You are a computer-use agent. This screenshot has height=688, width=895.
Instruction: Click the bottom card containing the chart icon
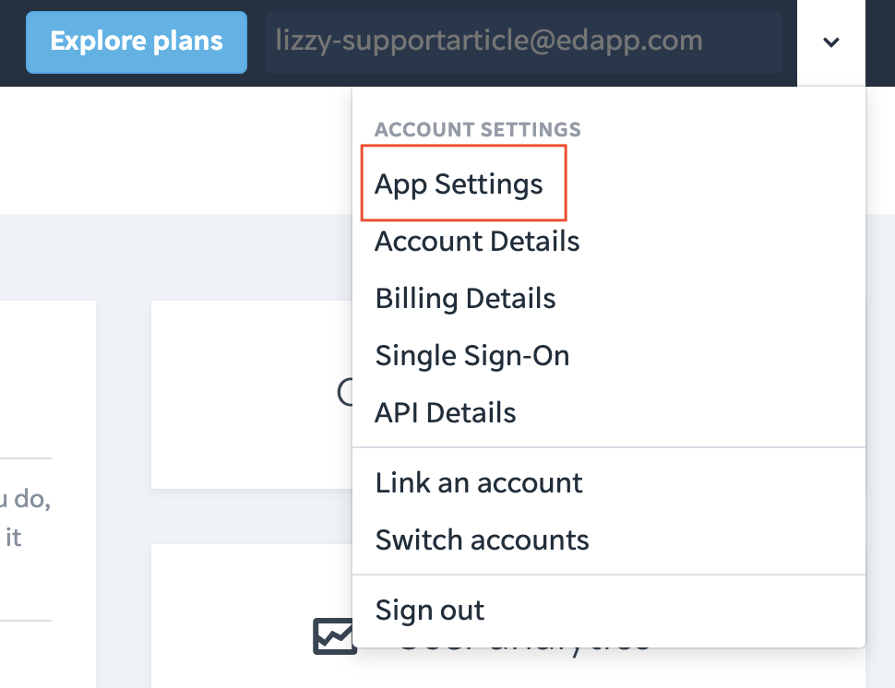coord(252,616)
